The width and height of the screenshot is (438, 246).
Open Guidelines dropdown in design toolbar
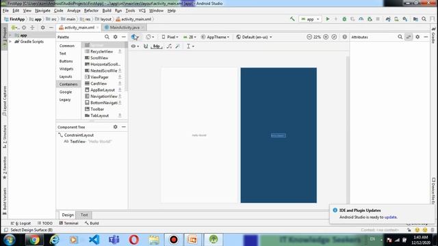pos(190,46)
